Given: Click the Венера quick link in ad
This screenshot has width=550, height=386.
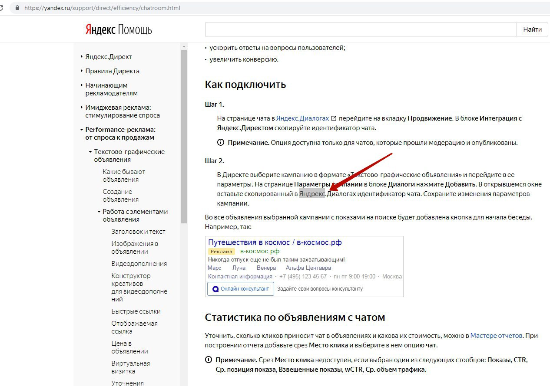Looking at the screenshot, I should click(x=266, y=268).
